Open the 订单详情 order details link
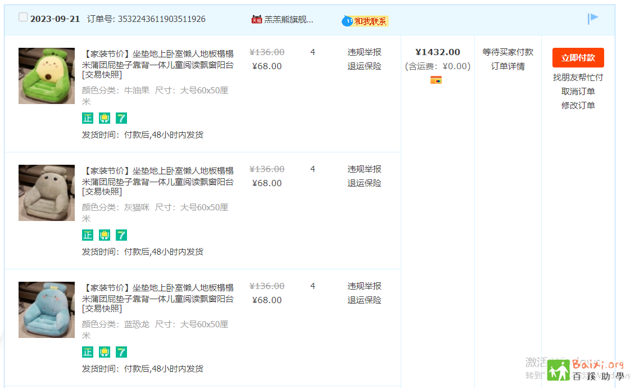Viewport: 630px width, 388px height. point(508,66)
